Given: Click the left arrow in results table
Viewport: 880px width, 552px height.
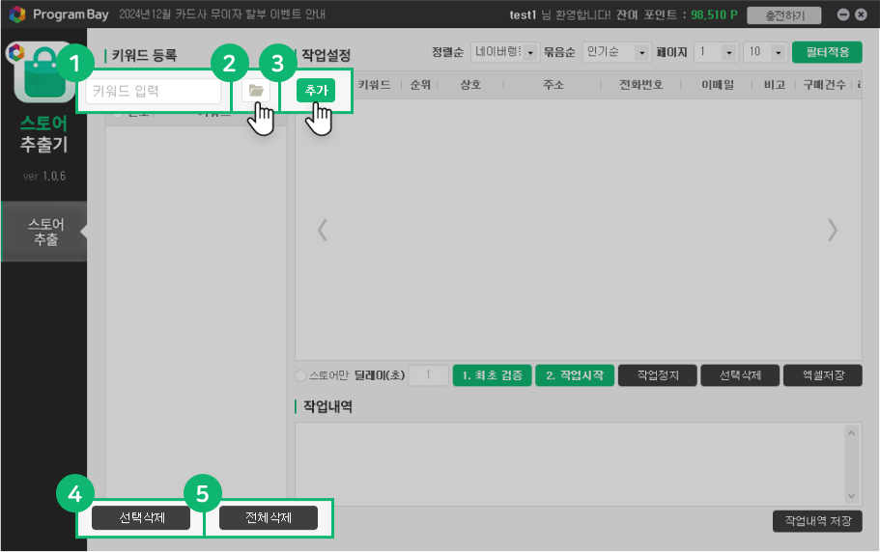Looking at the screenshot, I should tap(323, 230).
